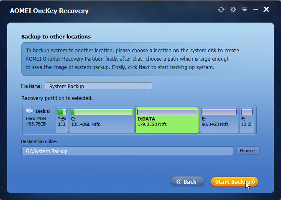Click the Browse button
Viewport: 281px width, 200px height.
[248, 151]
